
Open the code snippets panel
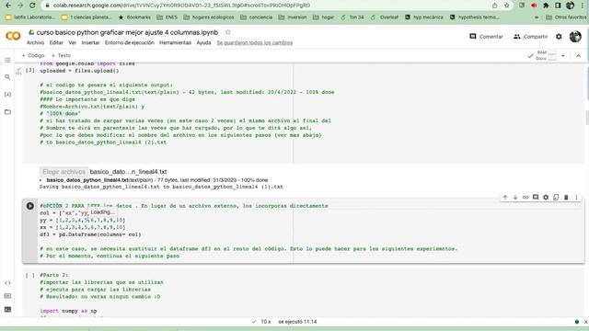[7, 283]
